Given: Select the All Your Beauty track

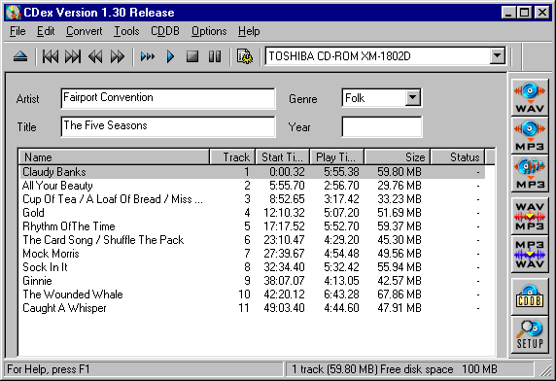Looking at the screenshot, I should 252,186.
